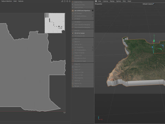Choose UV Weld and Relax
The height and width of the screenshot is (124, 165).
coord(82,16)
